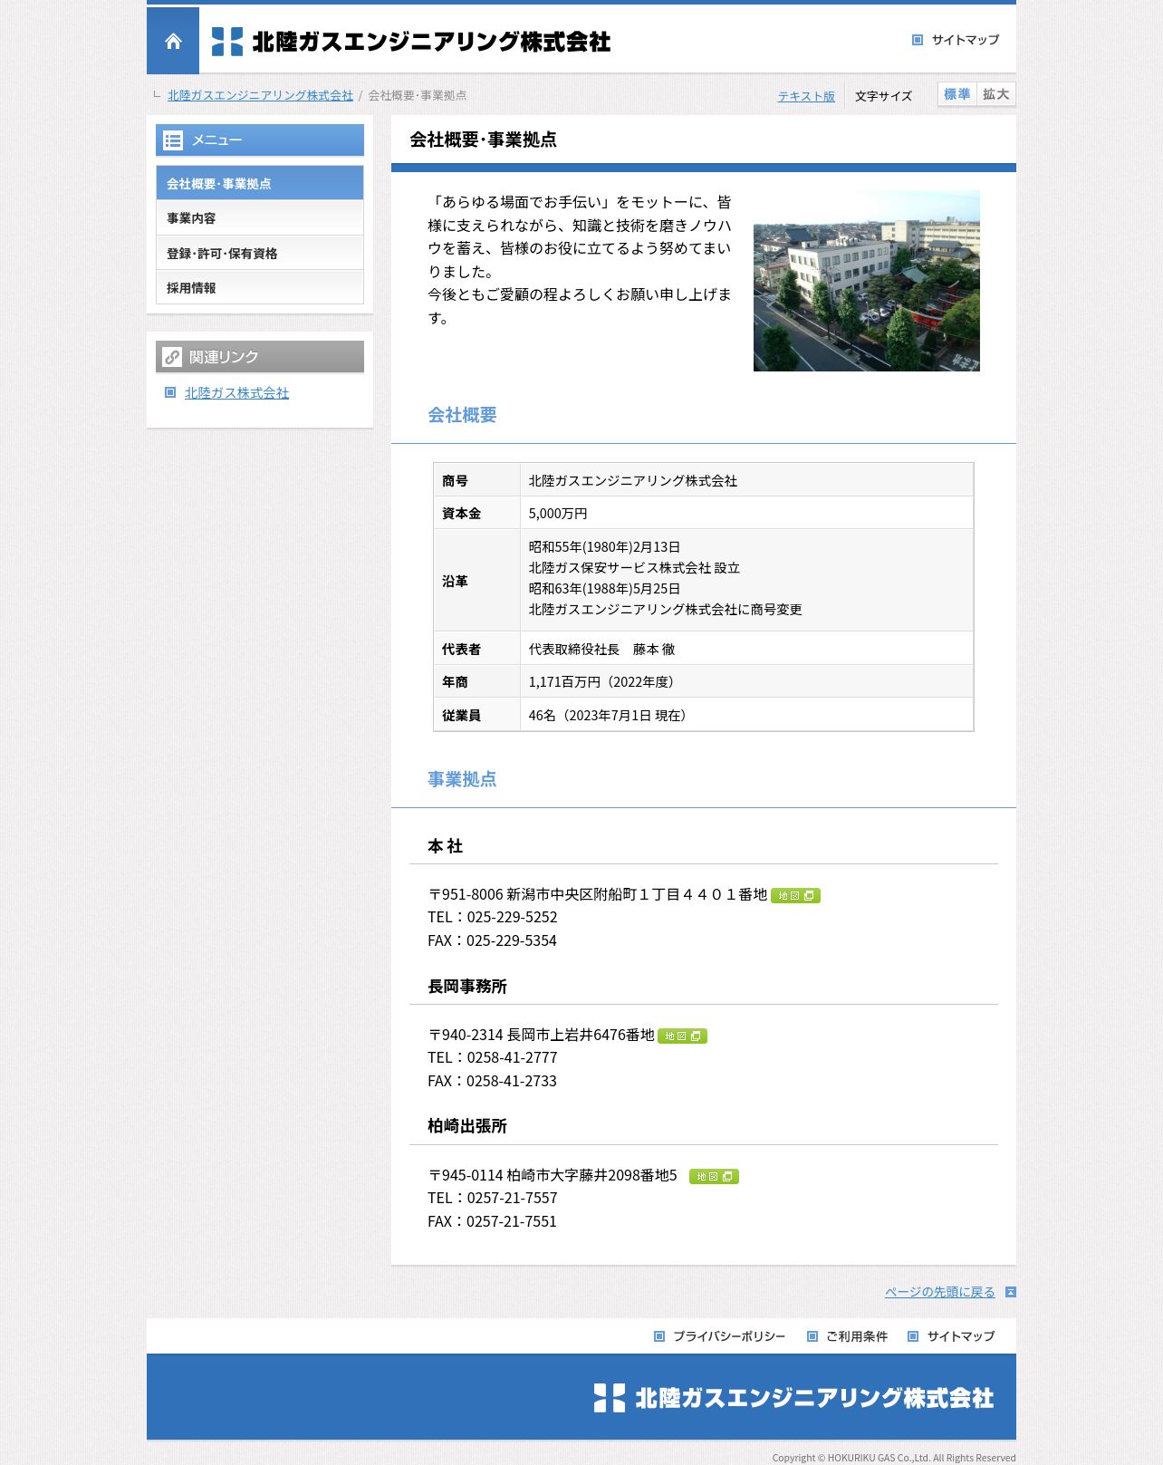Click the 北陸ガスエンジニアリング株式会社 breadcrumb link
Viewport: 1163px width, 1465px height.
pos(260,95)
